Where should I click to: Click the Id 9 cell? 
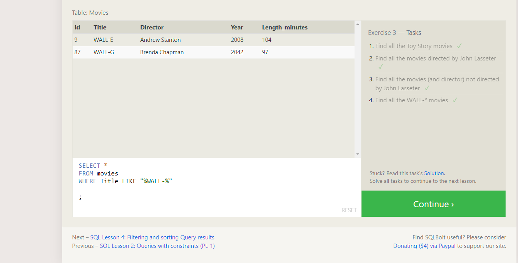(x=76, y=40)
